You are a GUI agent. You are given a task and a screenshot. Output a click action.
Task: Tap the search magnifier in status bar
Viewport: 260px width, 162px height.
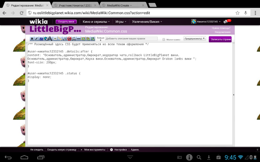(x=199, y=158)
